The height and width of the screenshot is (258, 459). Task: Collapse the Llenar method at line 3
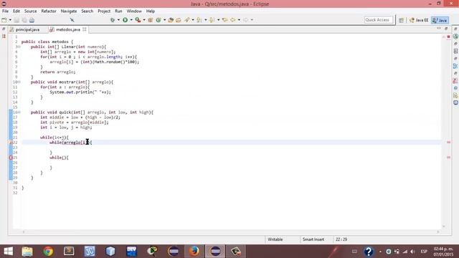(x=19, y=47)
